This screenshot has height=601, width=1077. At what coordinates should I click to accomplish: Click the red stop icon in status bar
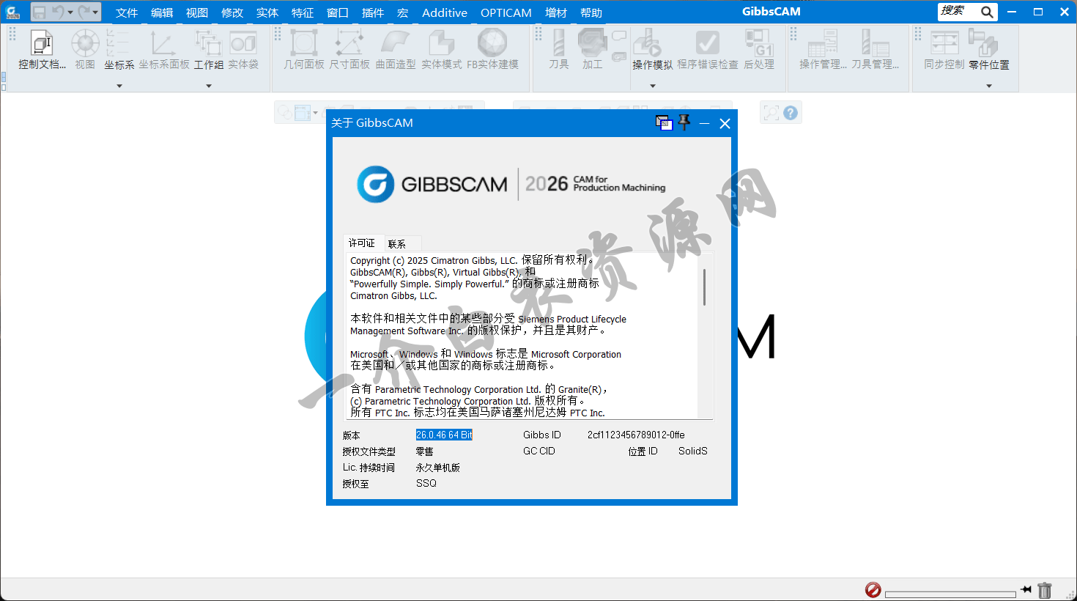pyautogui.click(x=873, y=590)
